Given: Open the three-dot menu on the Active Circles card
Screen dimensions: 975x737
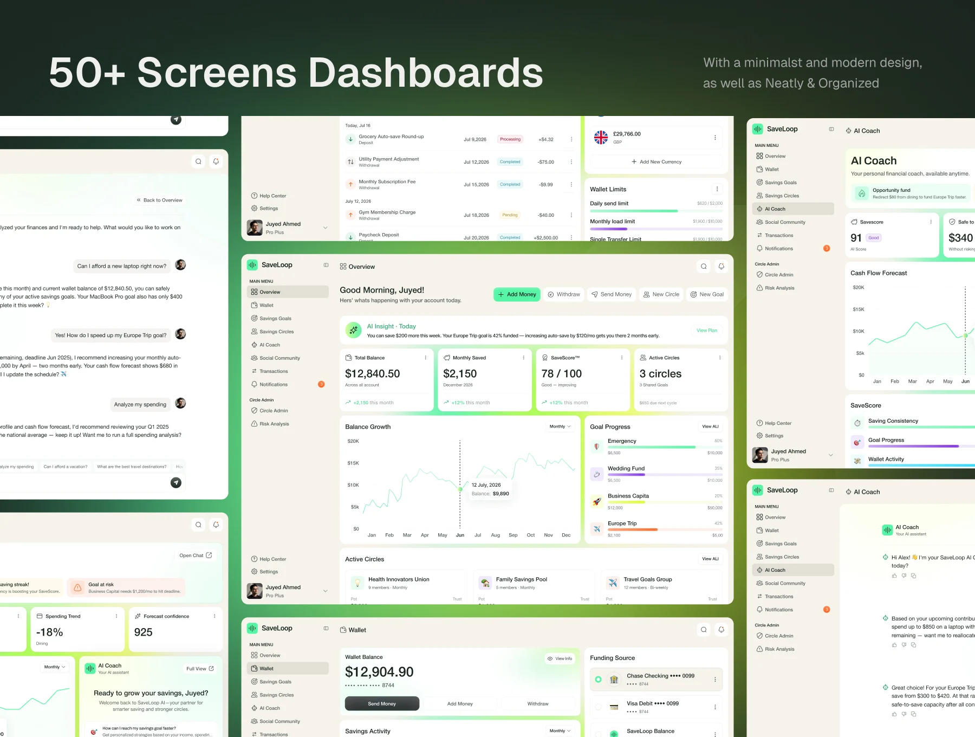Looking at the screenshot, I should coord(719,358).
